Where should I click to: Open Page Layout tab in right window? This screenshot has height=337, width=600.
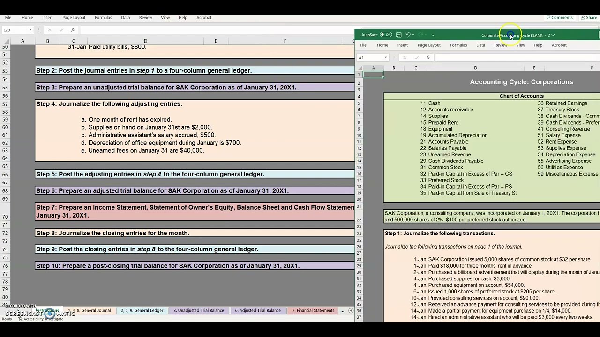pyautogui.click(x=429, y=45)
